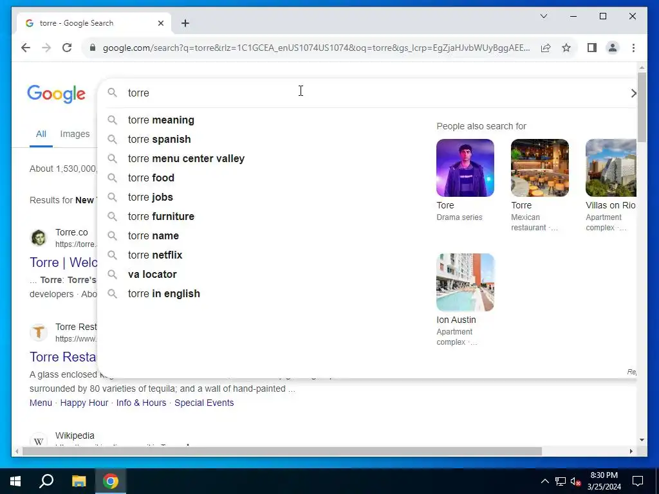Image resolution: width=659 pixels, height=494 pixels.
Task: Select suggestion torre spanish
Action: coord(160,140)
